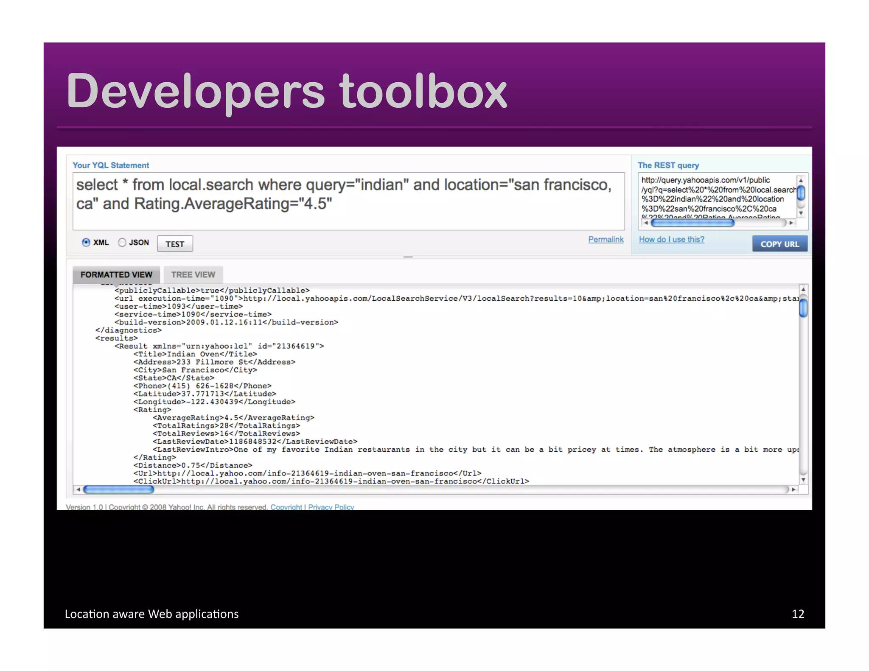Click the Result id 21364619 line
869x671 pixels.
pos(219,346)
